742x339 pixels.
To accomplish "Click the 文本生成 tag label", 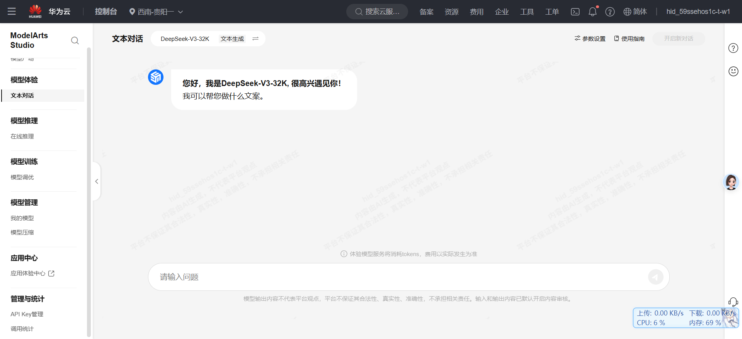I will (232, 39).
